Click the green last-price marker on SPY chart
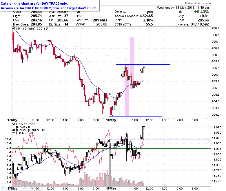This screenshot has height=191, width=226. [144, 67]
